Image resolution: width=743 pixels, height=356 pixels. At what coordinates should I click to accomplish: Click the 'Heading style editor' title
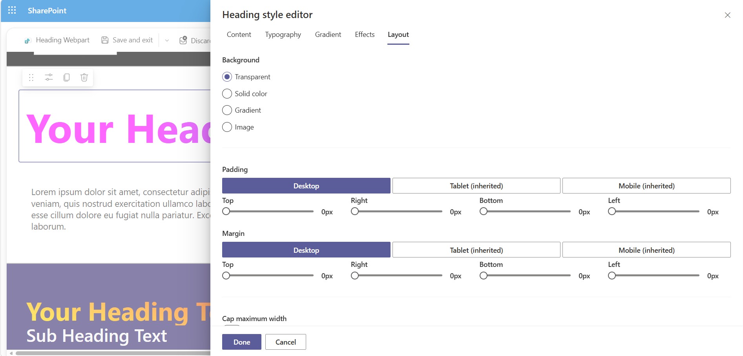tap(267, 15)
